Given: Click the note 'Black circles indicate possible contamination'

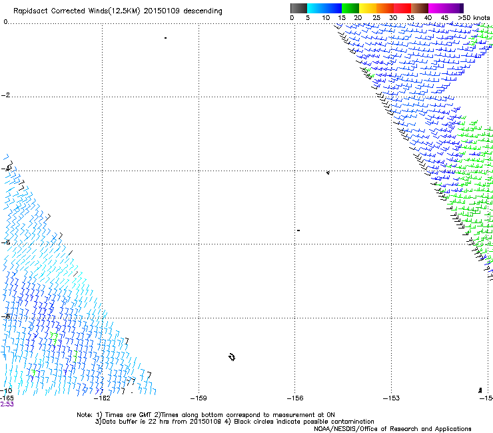Looking at the screenshot, I should coord(304,422).
